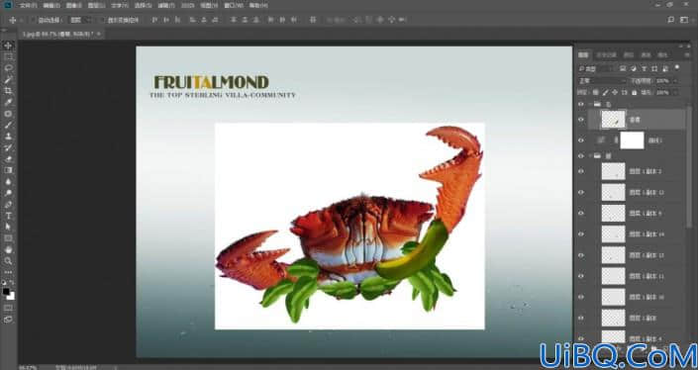Screen dimensions: 698x370
Task: Filter layers by pixel layer icon
Action: [x=623, y=68]
